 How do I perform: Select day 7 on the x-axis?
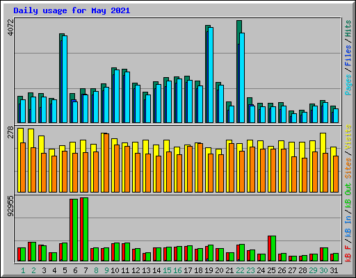[86, 270]
